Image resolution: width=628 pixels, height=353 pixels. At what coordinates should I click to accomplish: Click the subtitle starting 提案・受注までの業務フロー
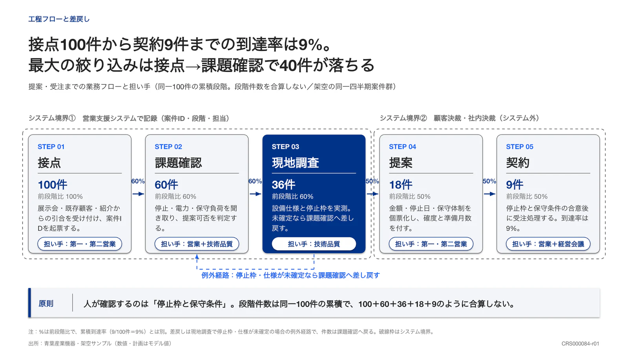[212, 87]
